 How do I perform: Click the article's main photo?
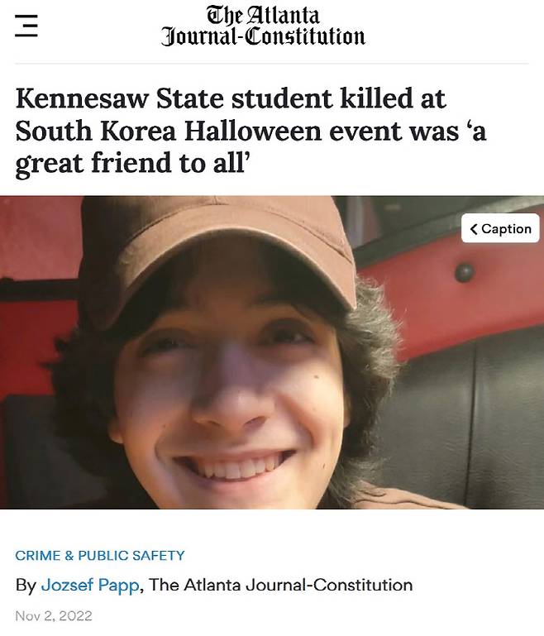click(x=272, y=352)
